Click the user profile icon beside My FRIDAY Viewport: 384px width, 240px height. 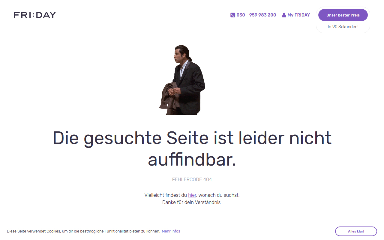click(x=284, y=15)
